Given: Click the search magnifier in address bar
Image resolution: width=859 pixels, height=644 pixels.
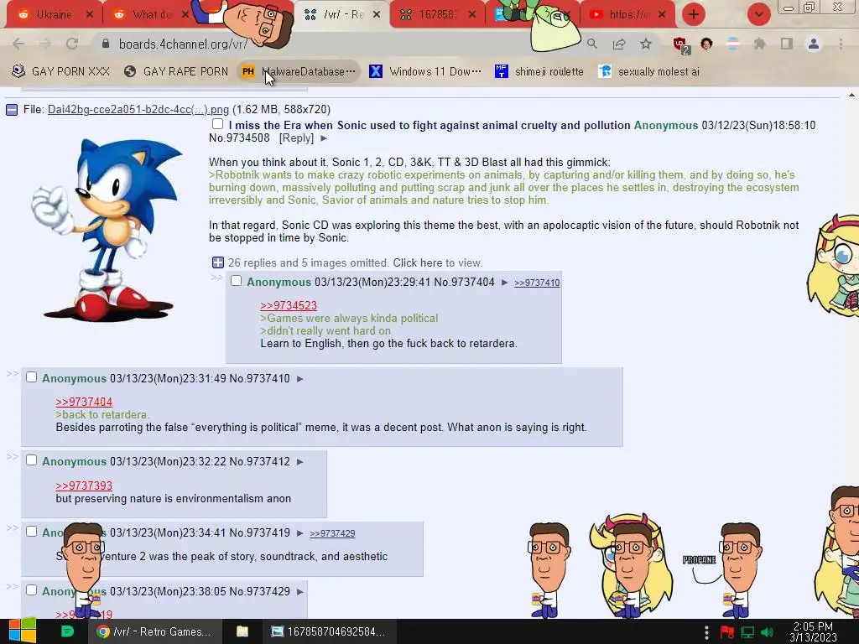Looking at the screenshot, I should pos(592,44).
